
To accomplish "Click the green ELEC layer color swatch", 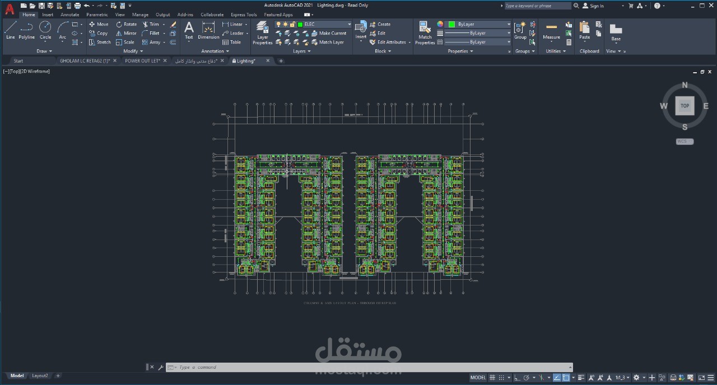I will click(300, 24).
